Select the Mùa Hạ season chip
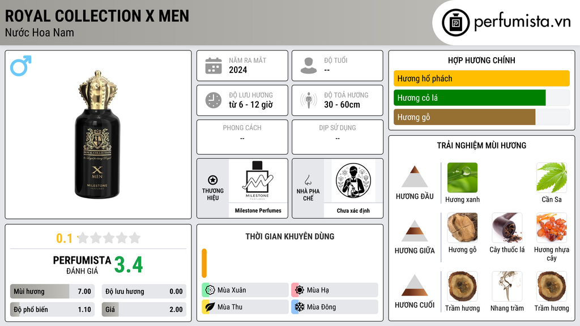The height and width of the screenshot is (326, 580). [x=335, y=290]
